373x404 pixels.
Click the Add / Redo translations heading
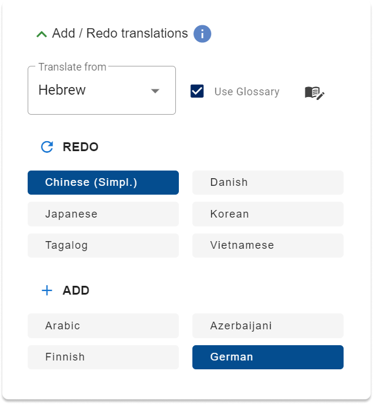(x=120, y=34)
